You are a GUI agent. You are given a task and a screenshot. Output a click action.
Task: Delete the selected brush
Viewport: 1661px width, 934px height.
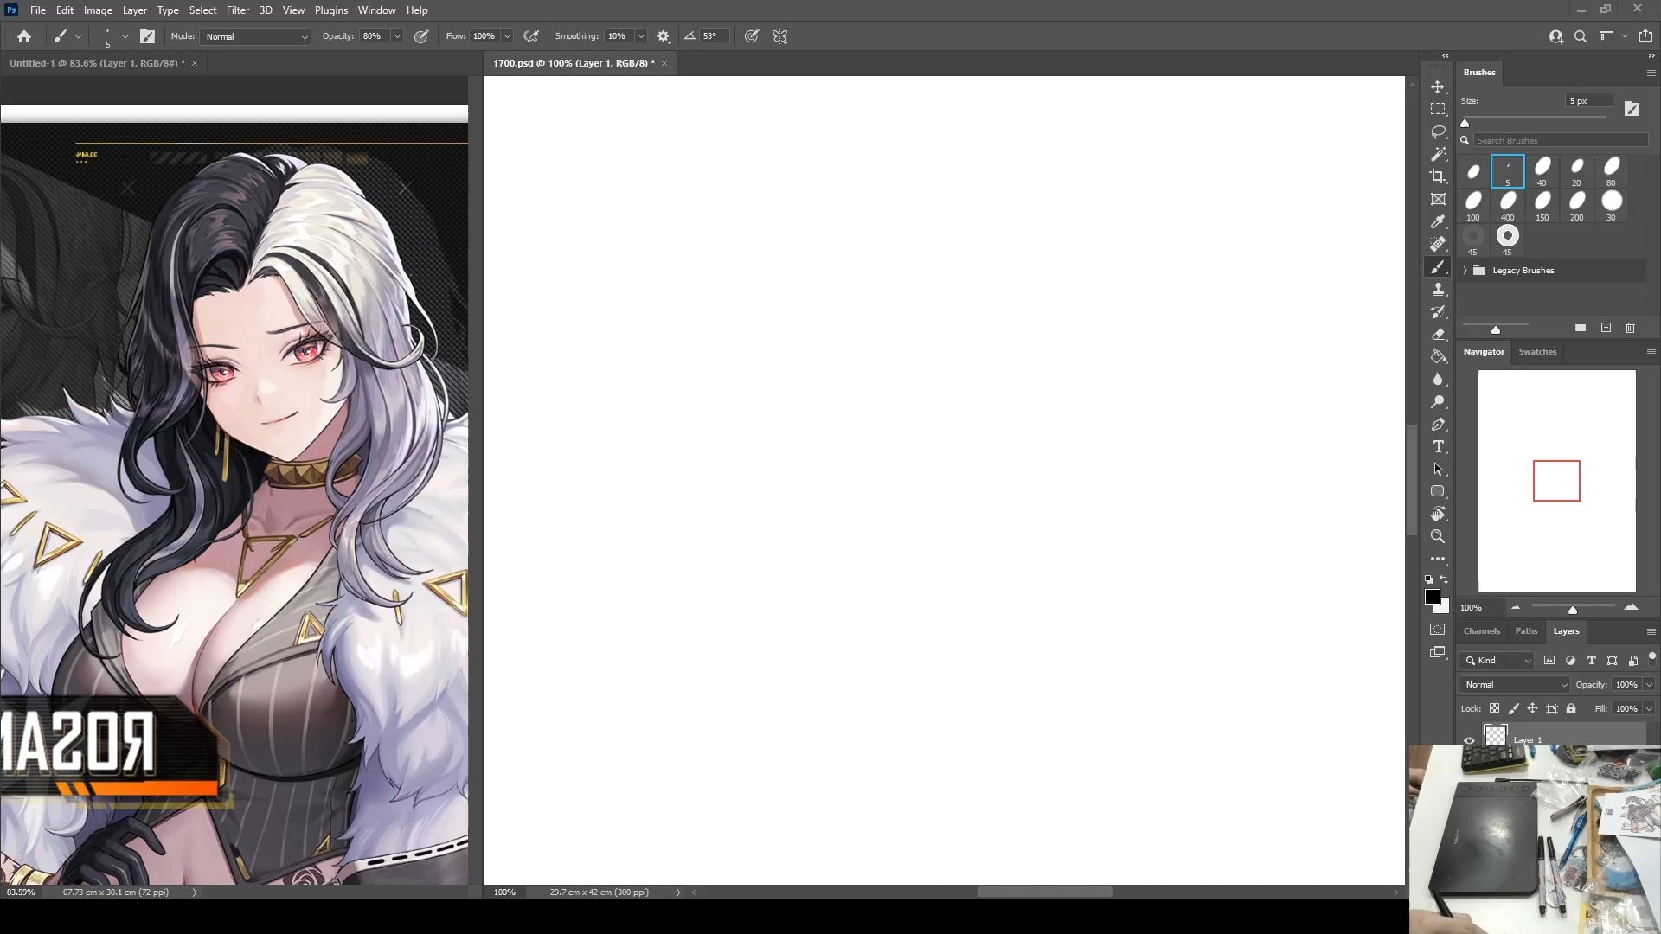point(1631,328)
